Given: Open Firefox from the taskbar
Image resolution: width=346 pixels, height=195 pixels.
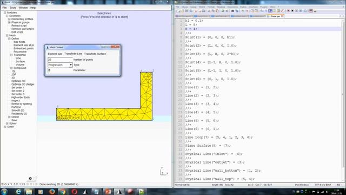Looking at the screenshot, I should point(52,192).
